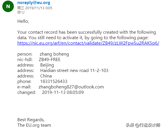Open the nic.eu.org contact validate link
Image resolution: width=164 pixels, height=131 pixels.
point(88,43)
